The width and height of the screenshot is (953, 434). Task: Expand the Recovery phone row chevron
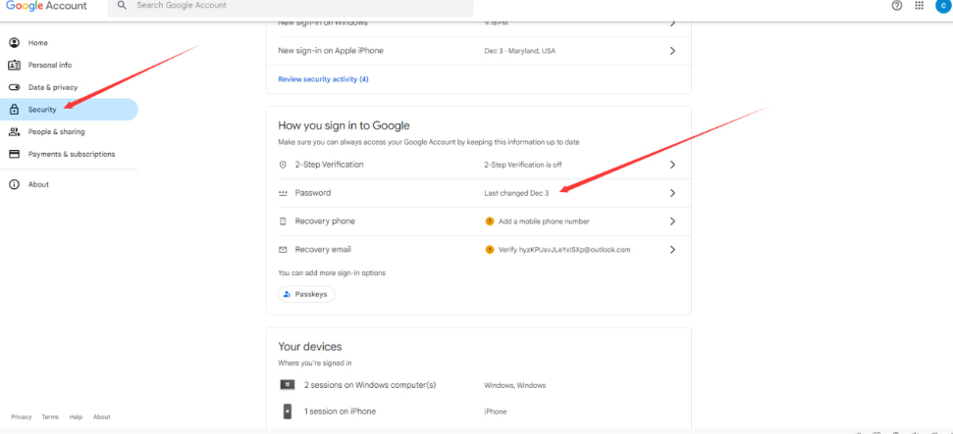672,221
